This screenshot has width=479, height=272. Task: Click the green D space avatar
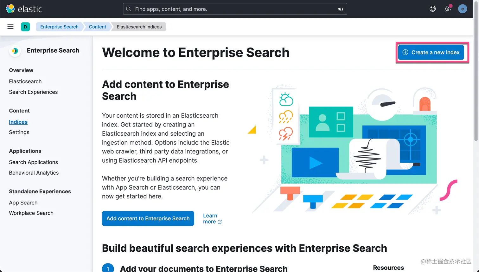pyautogui.click(x=25, y=27)
